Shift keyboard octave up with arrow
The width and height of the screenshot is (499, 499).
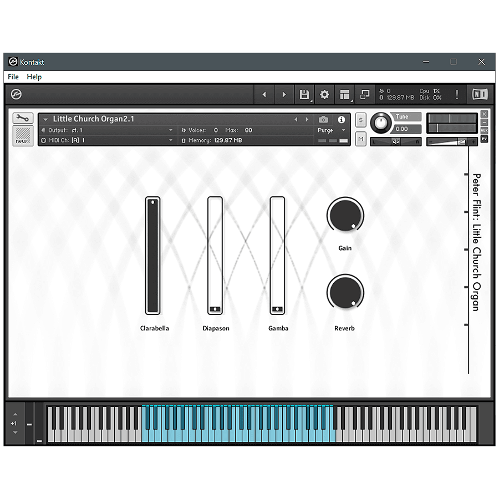pyautogui.click(x=16, y=414)
